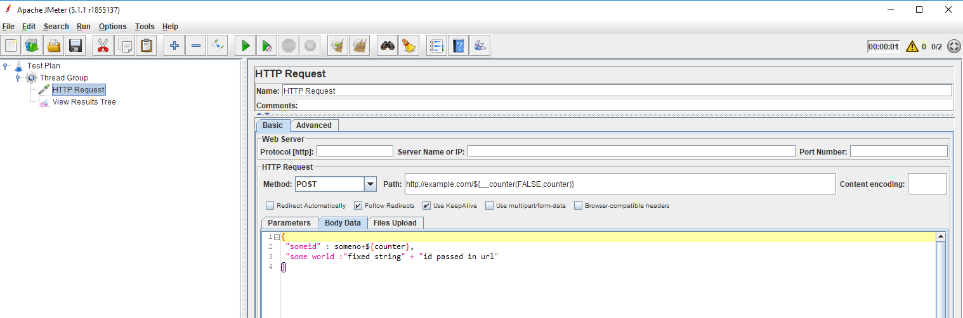Enable Redirect Automatically checkbox

tap(270, 206)
